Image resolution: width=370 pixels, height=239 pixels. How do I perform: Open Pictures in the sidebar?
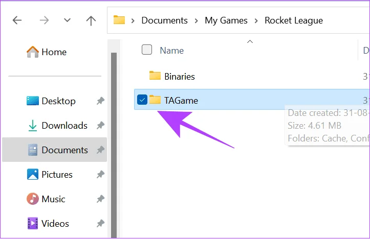[57, 175]
